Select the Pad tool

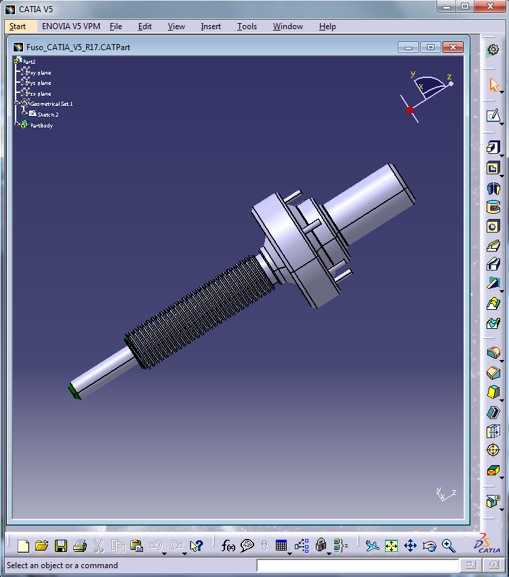pos(493,147)
